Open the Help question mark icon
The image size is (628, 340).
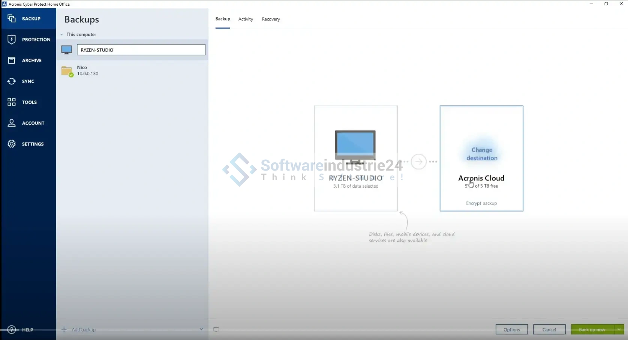tap(12, 330)
